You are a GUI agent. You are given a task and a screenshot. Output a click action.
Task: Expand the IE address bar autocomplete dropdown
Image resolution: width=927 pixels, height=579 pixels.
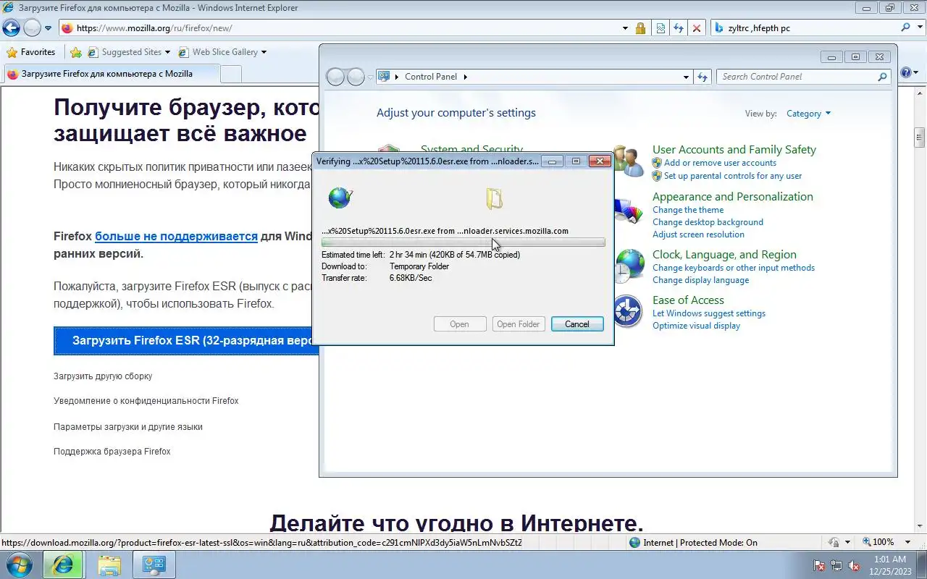point(625,28)
